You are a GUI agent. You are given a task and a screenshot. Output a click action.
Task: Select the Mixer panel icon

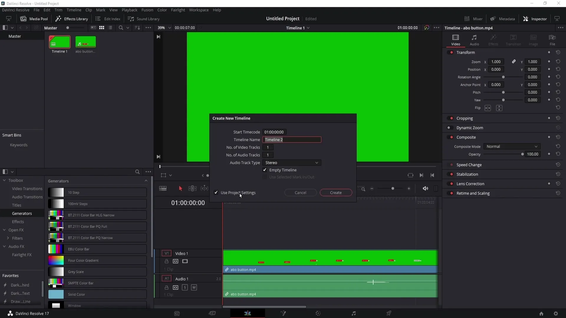(x=467, y=19)
